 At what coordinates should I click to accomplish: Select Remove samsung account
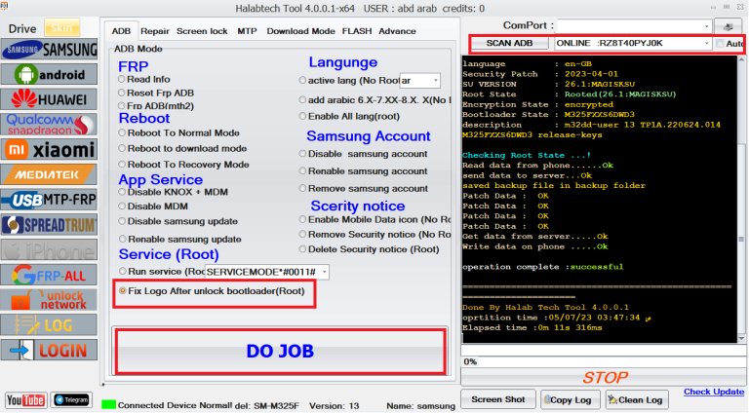[x=364, y=188]
